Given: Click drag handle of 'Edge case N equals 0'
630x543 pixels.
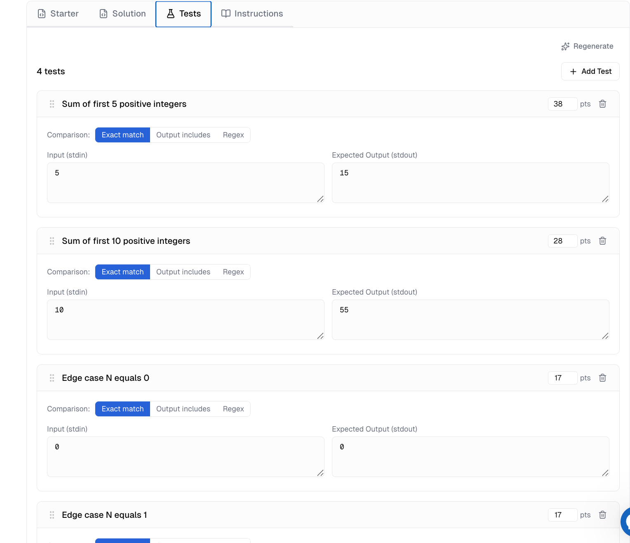Looking at the screenshot, I should (x=52, y=378).
